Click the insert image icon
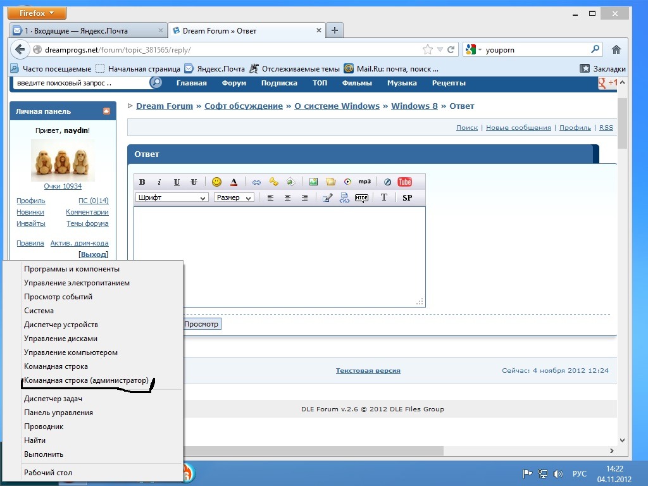648x486 pixels. tap(313, 182)
